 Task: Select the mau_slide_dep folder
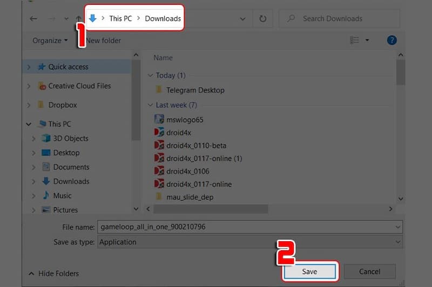click(x=190, y=197)
